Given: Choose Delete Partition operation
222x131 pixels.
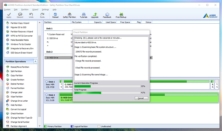Looking at the screenshot, I should point(15,84).
